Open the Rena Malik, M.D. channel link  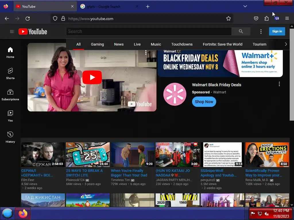pos(257,180)
